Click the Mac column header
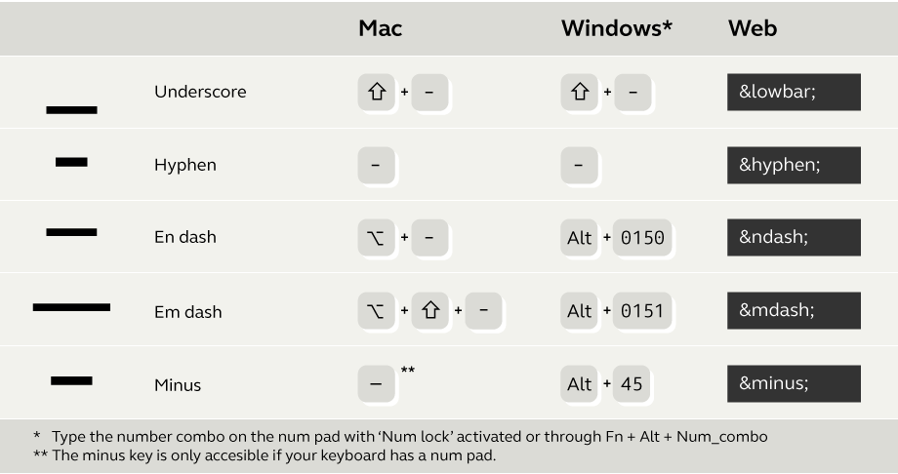The image size is (898, 474). (x=381, y=28)
